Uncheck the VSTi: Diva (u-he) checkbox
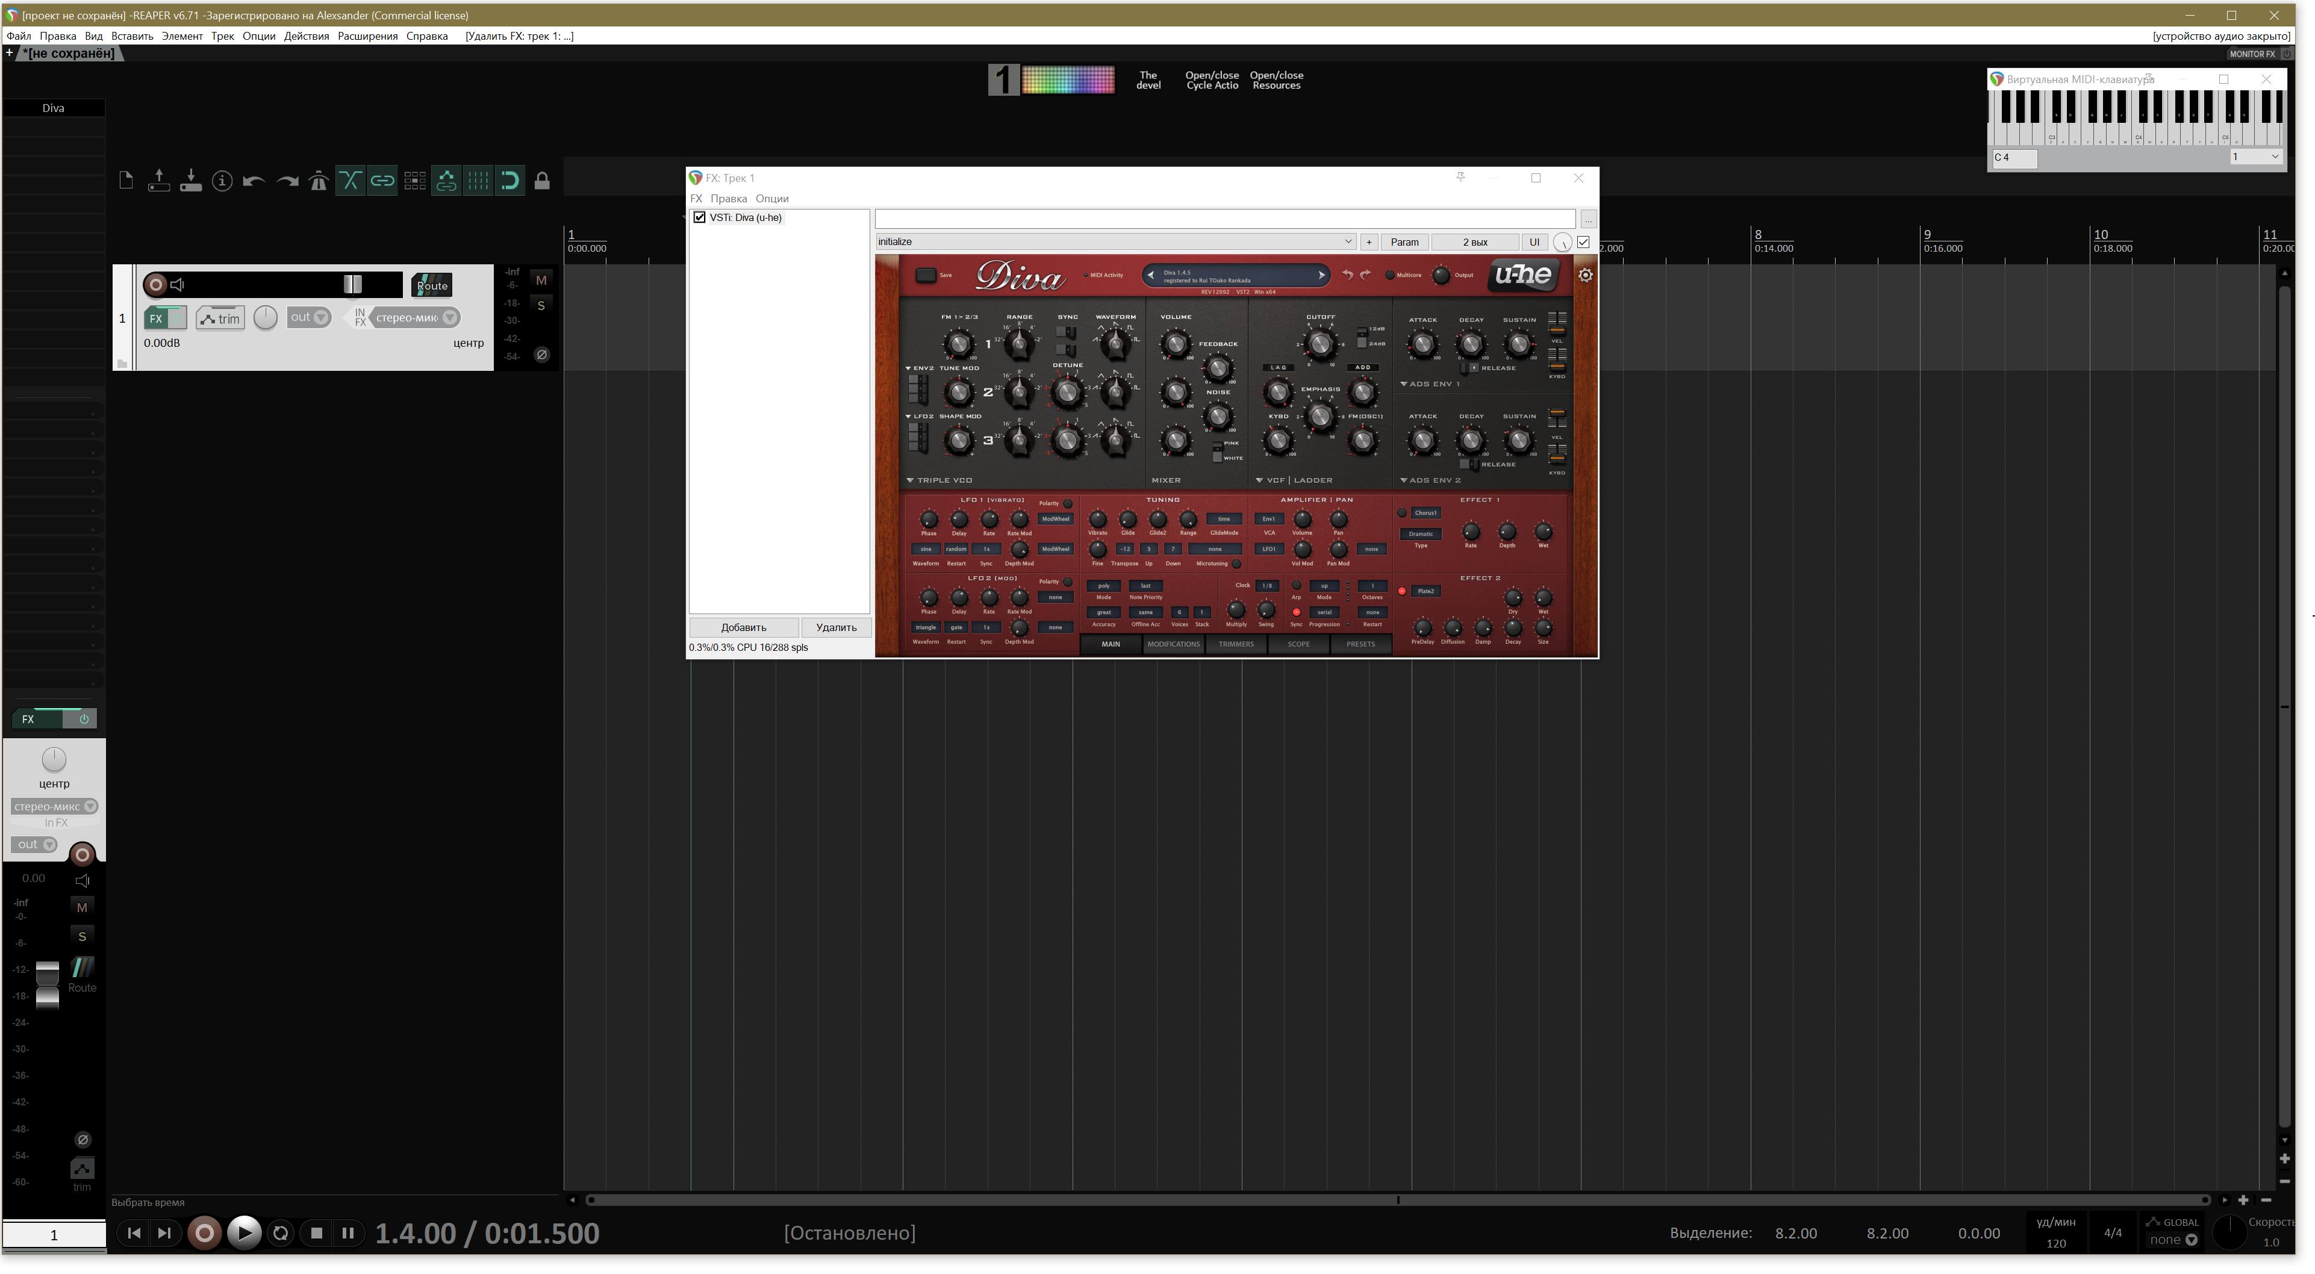The image size is (2315, 1274). tap(700, 217)
